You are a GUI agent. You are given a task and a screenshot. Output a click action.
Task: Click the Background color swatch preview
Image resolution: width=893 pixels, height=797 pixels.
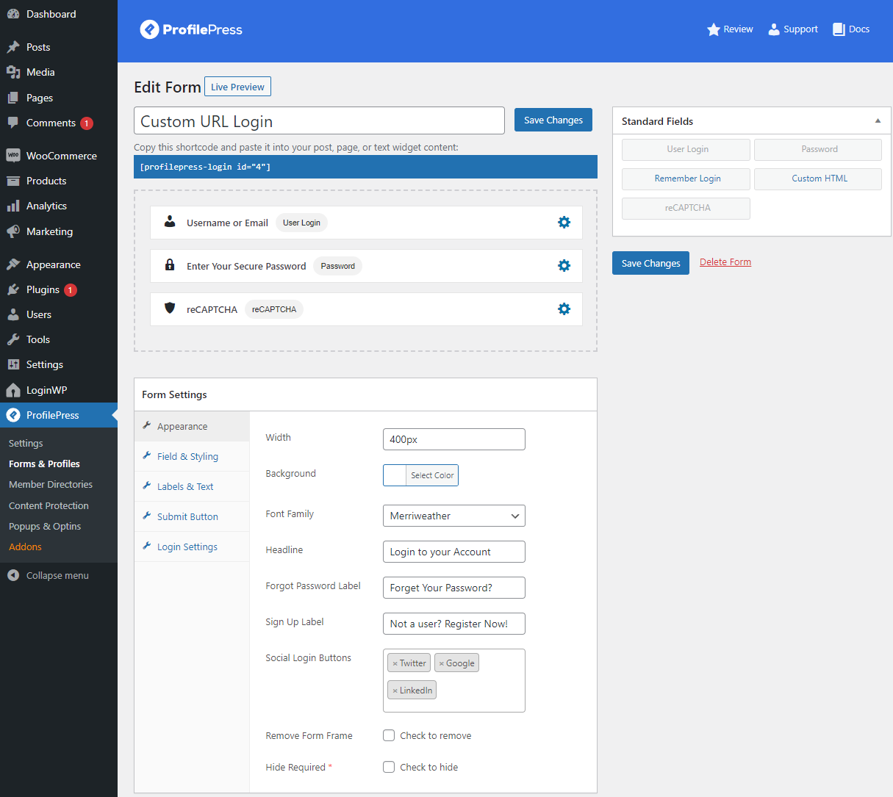click(395, 475)
